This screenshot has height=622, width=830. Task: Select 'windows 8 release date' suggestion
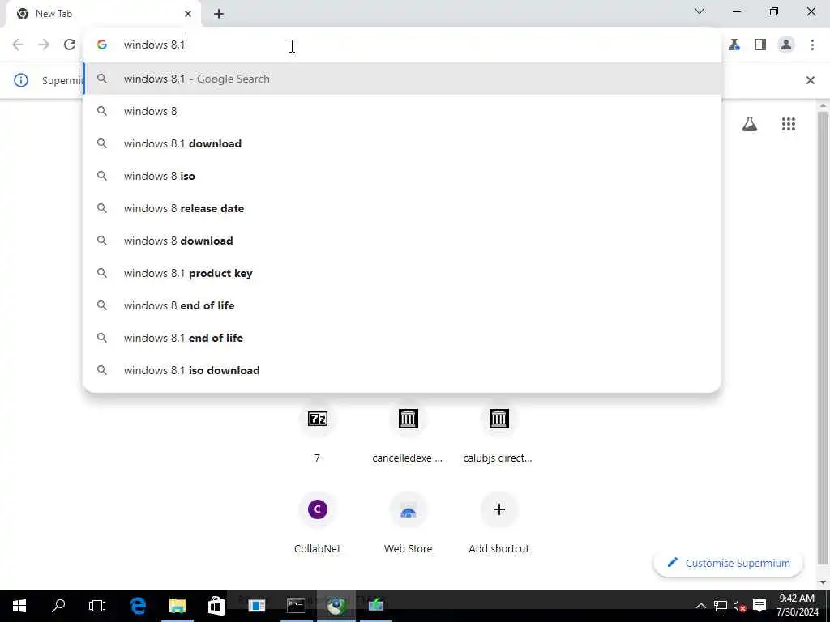pyautogui.click(x=402, y=208)
